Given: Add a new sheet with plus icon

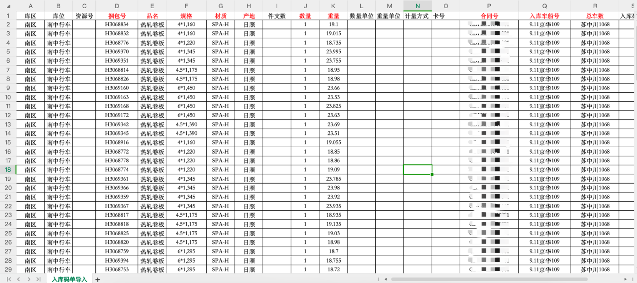Looking at the screenshot, I should coord(97,279).
